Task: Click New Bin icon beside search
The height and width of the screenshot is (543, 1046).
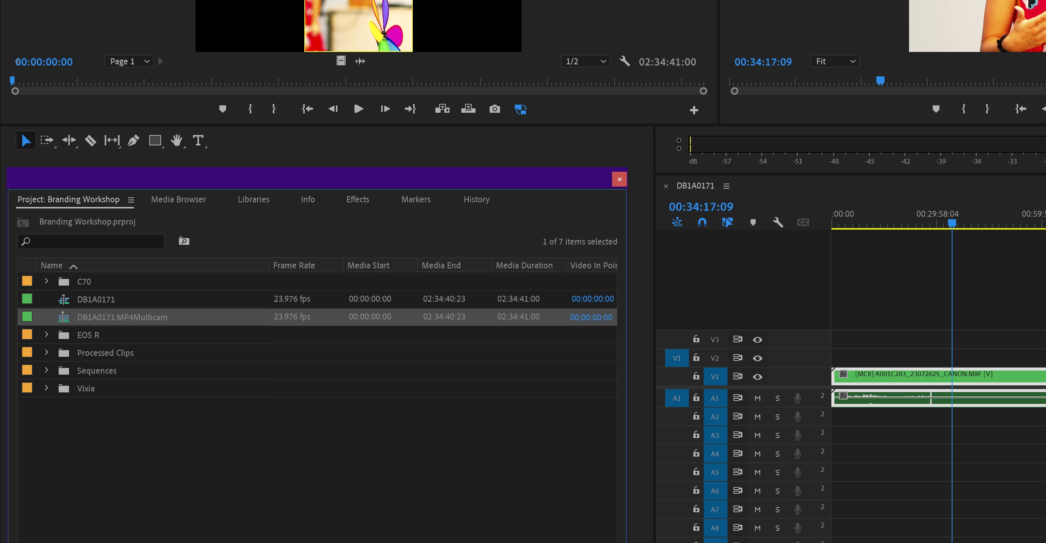Action: click(184, 241)
